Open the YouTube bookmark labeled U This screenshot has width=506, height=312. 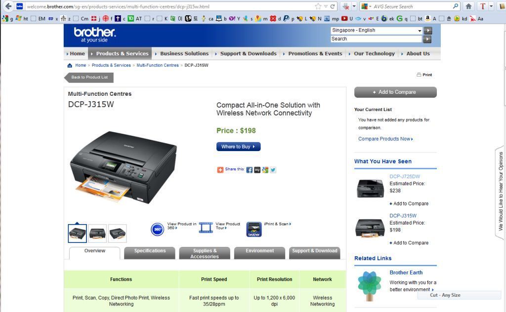[x=347, y=19]
